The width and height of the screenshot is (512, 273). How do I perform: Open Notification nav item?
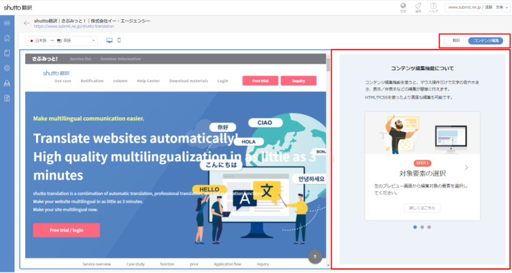tap(92, 81)
